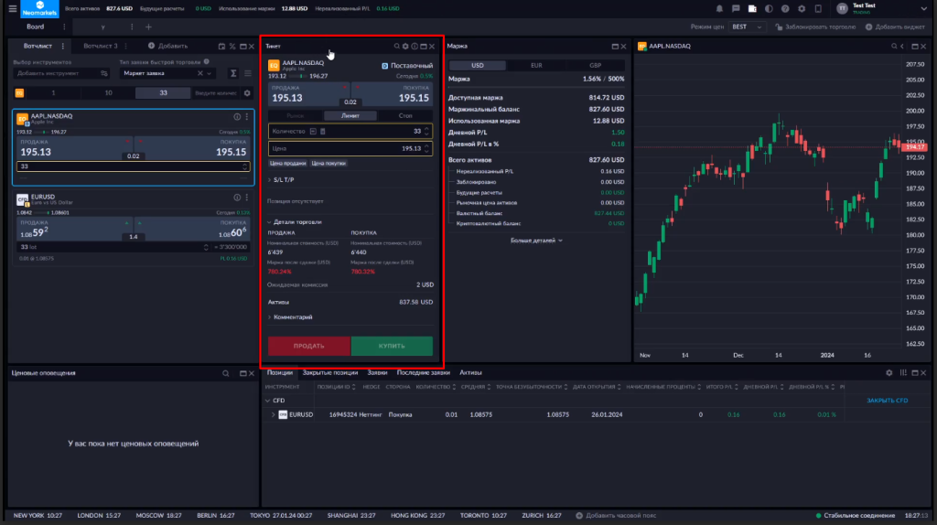This screenshot has height=525, width=937.
Task: Click the Neomarkets logo
Action: coord(39,9)
